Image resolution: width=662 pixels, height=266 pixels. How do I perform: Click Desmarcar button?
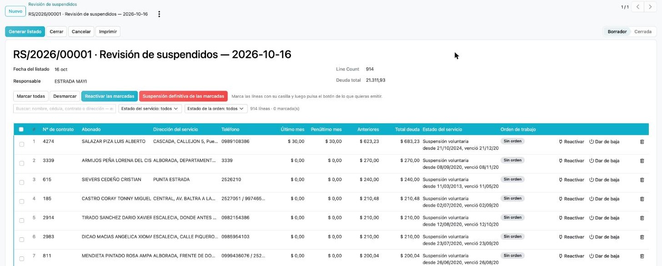65,96
